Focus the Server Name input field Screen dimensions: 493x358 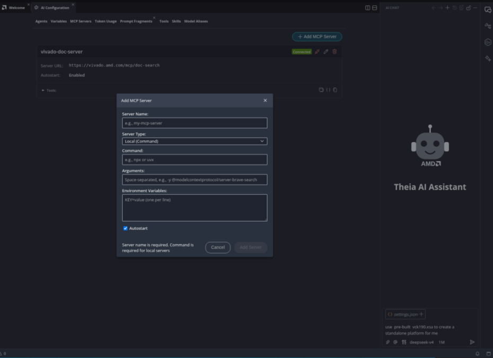pos(195,123)
